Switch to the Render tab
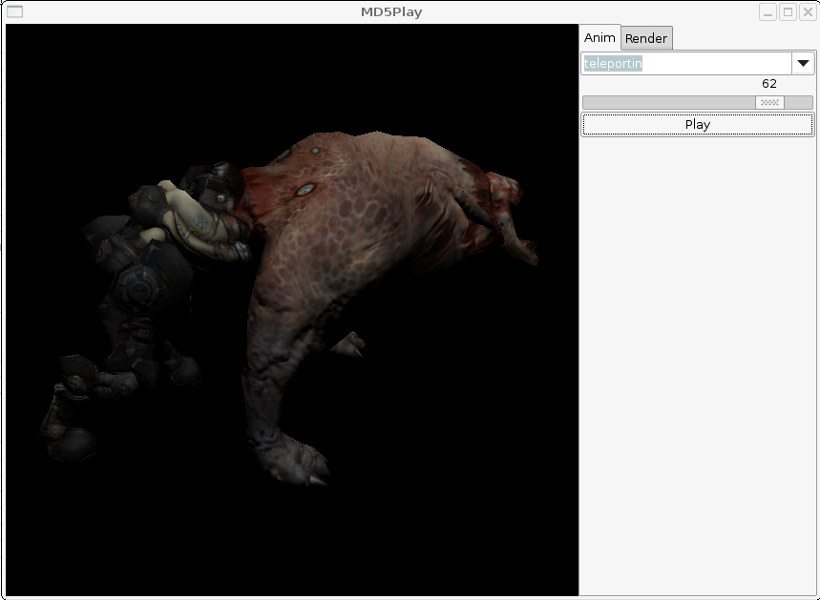820x600 pixels. [x=646, y=38]
